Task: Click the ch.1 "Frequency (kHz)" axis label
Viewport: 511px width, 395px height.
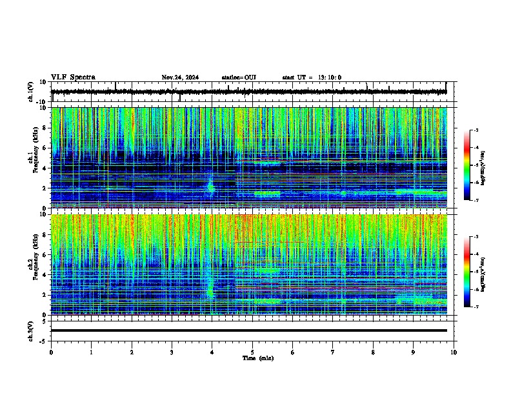Action: (35, 150)
